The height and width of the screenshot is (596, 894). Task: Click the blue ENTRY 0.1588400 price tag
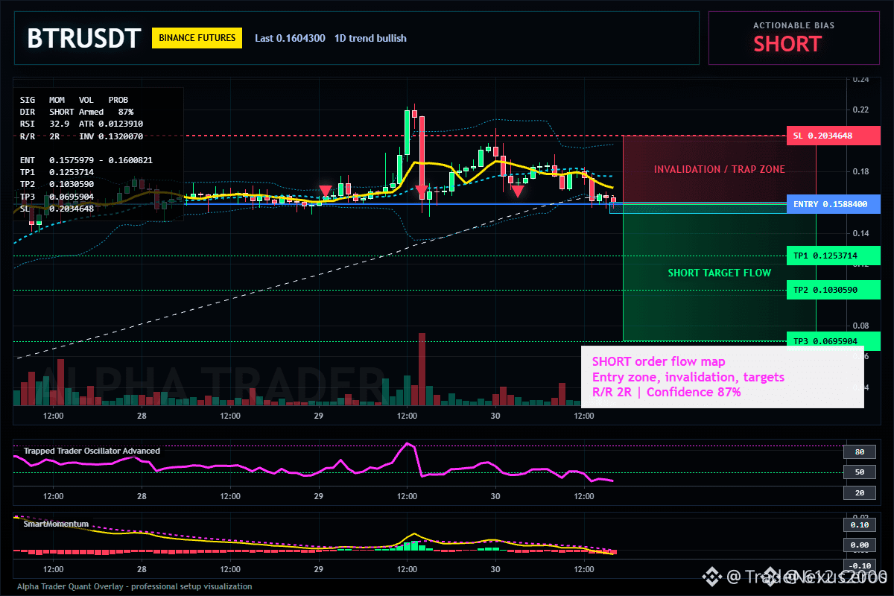[x=833, y=203]
